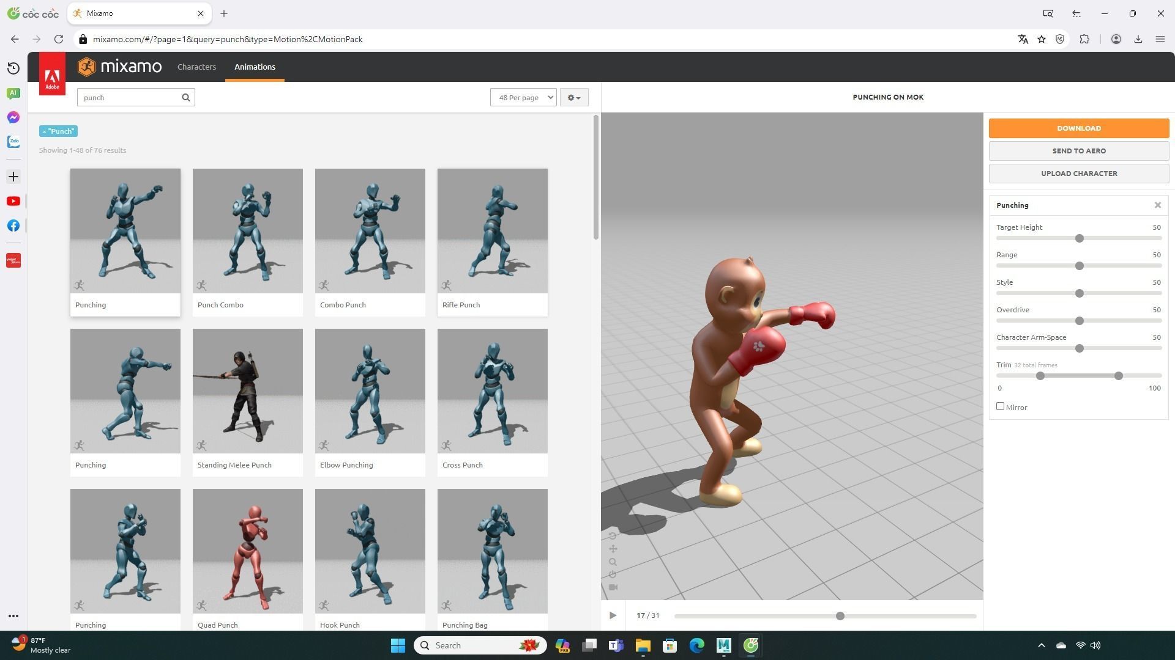Select the Elbow Punching thumbnail
Viewport: 1175px width, 660px height.
point(370,391)
